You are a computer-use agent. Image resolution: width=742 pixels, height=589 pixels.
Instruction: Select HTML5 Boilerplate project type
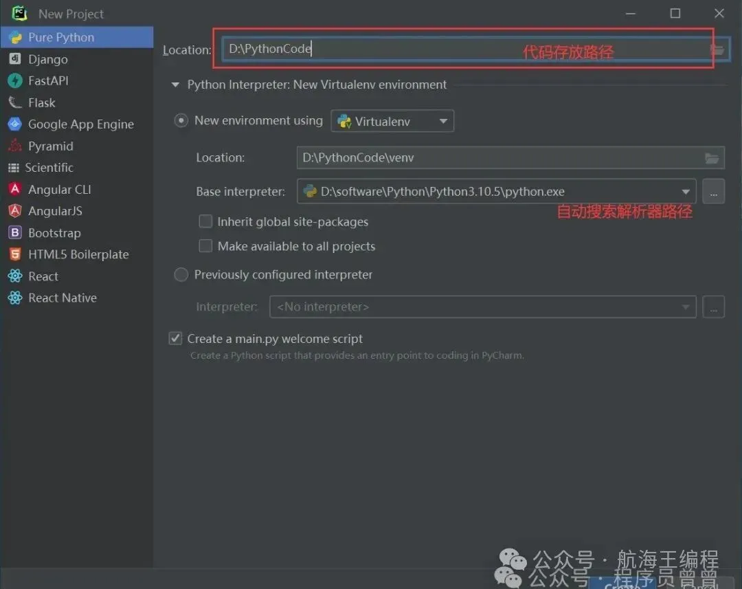pos(77,254)
